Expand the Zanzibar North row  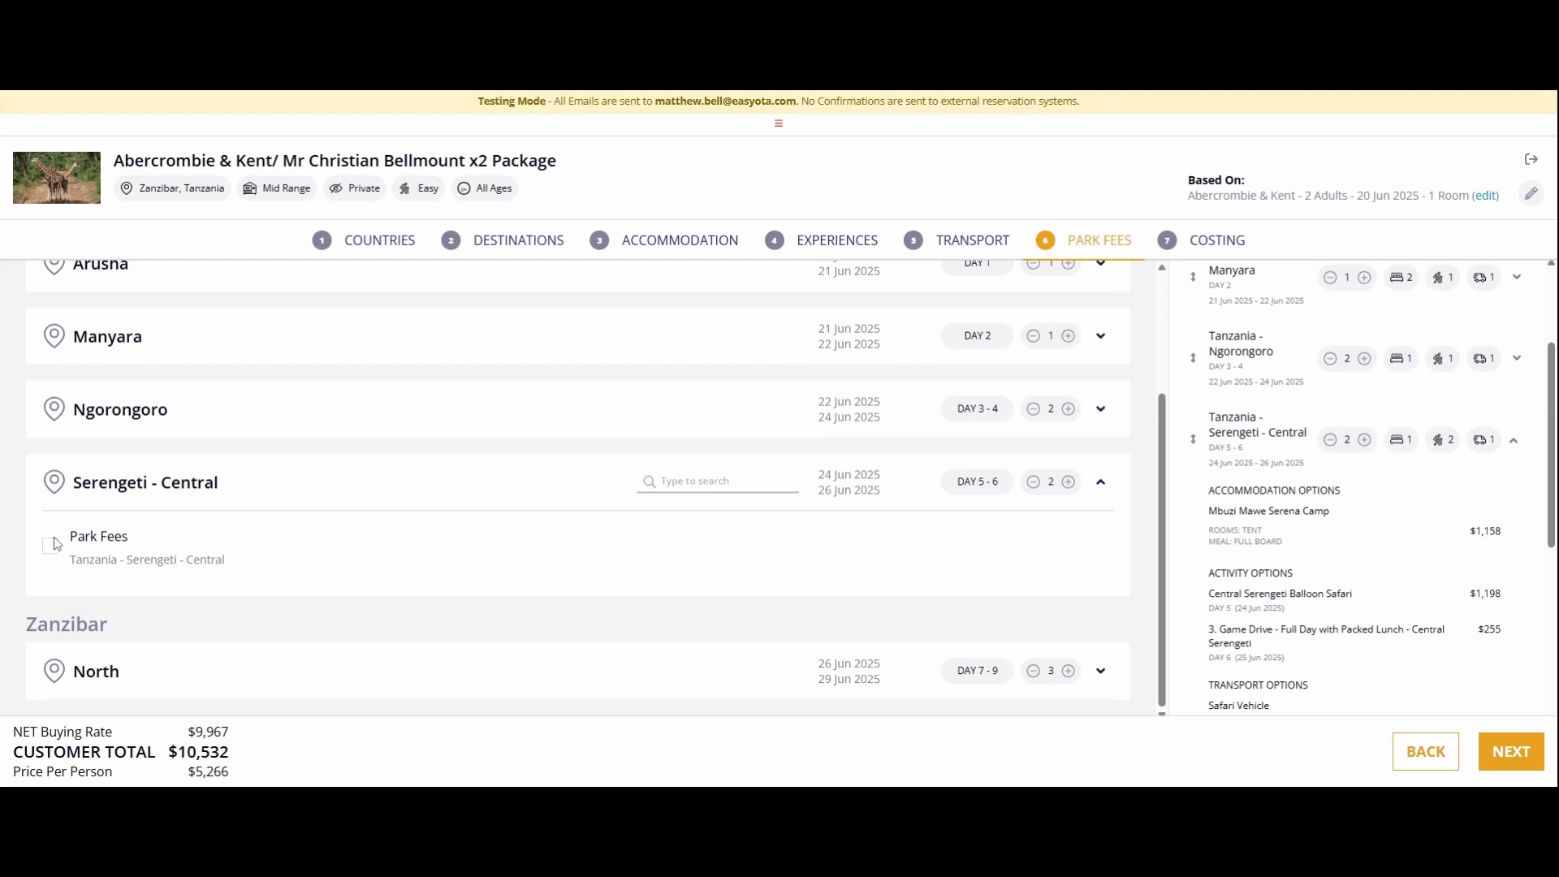pyautogui.click(x=1100, y=671)
